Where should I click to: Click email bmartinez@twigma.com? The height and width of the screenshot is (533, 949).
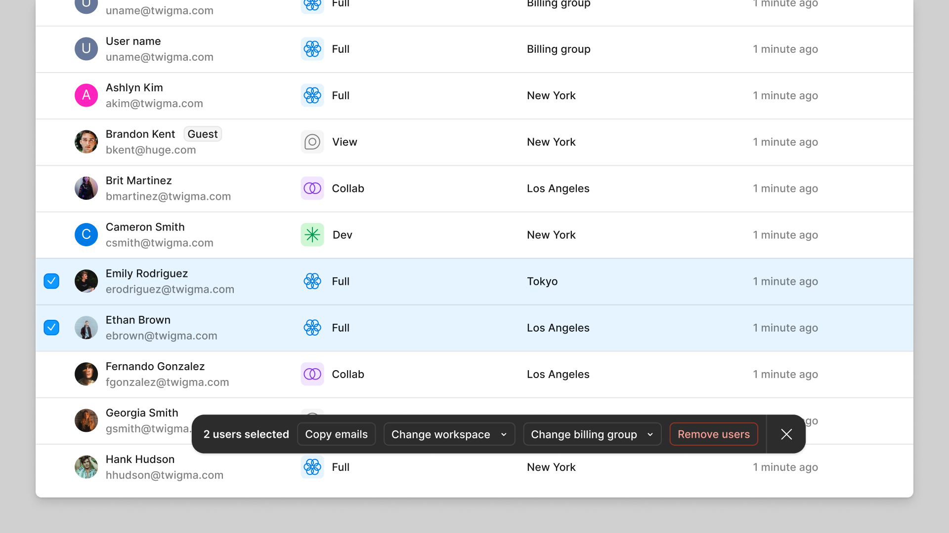[168, 196]
